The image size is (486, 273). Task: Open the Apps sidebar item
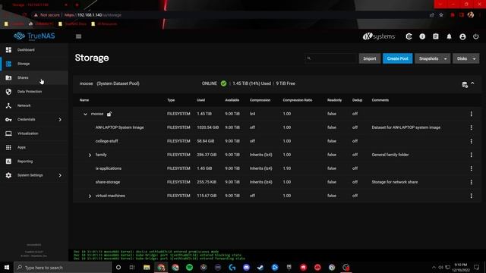(x=34, y=147)
